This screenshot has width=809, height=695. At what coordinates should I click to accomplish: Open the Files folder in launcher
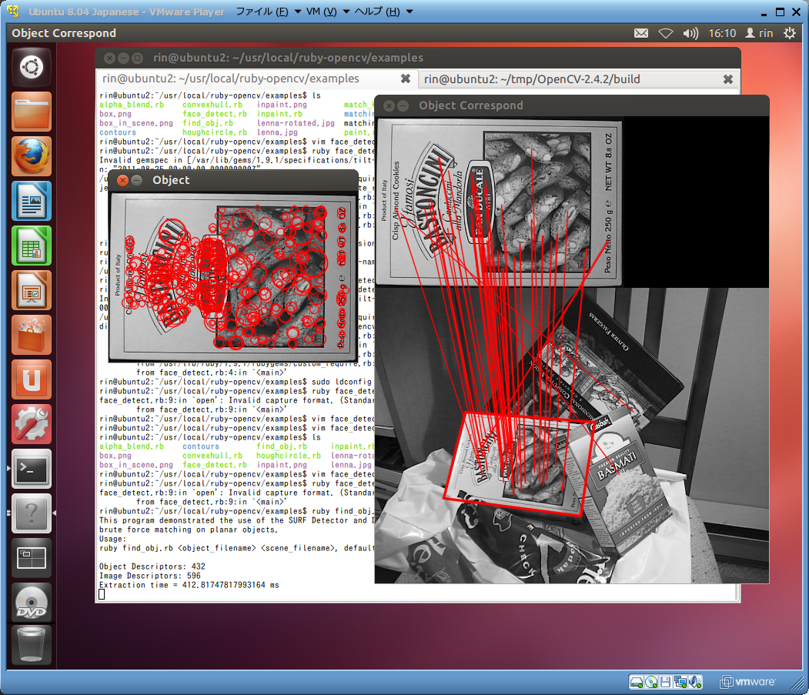coord(32,112)
